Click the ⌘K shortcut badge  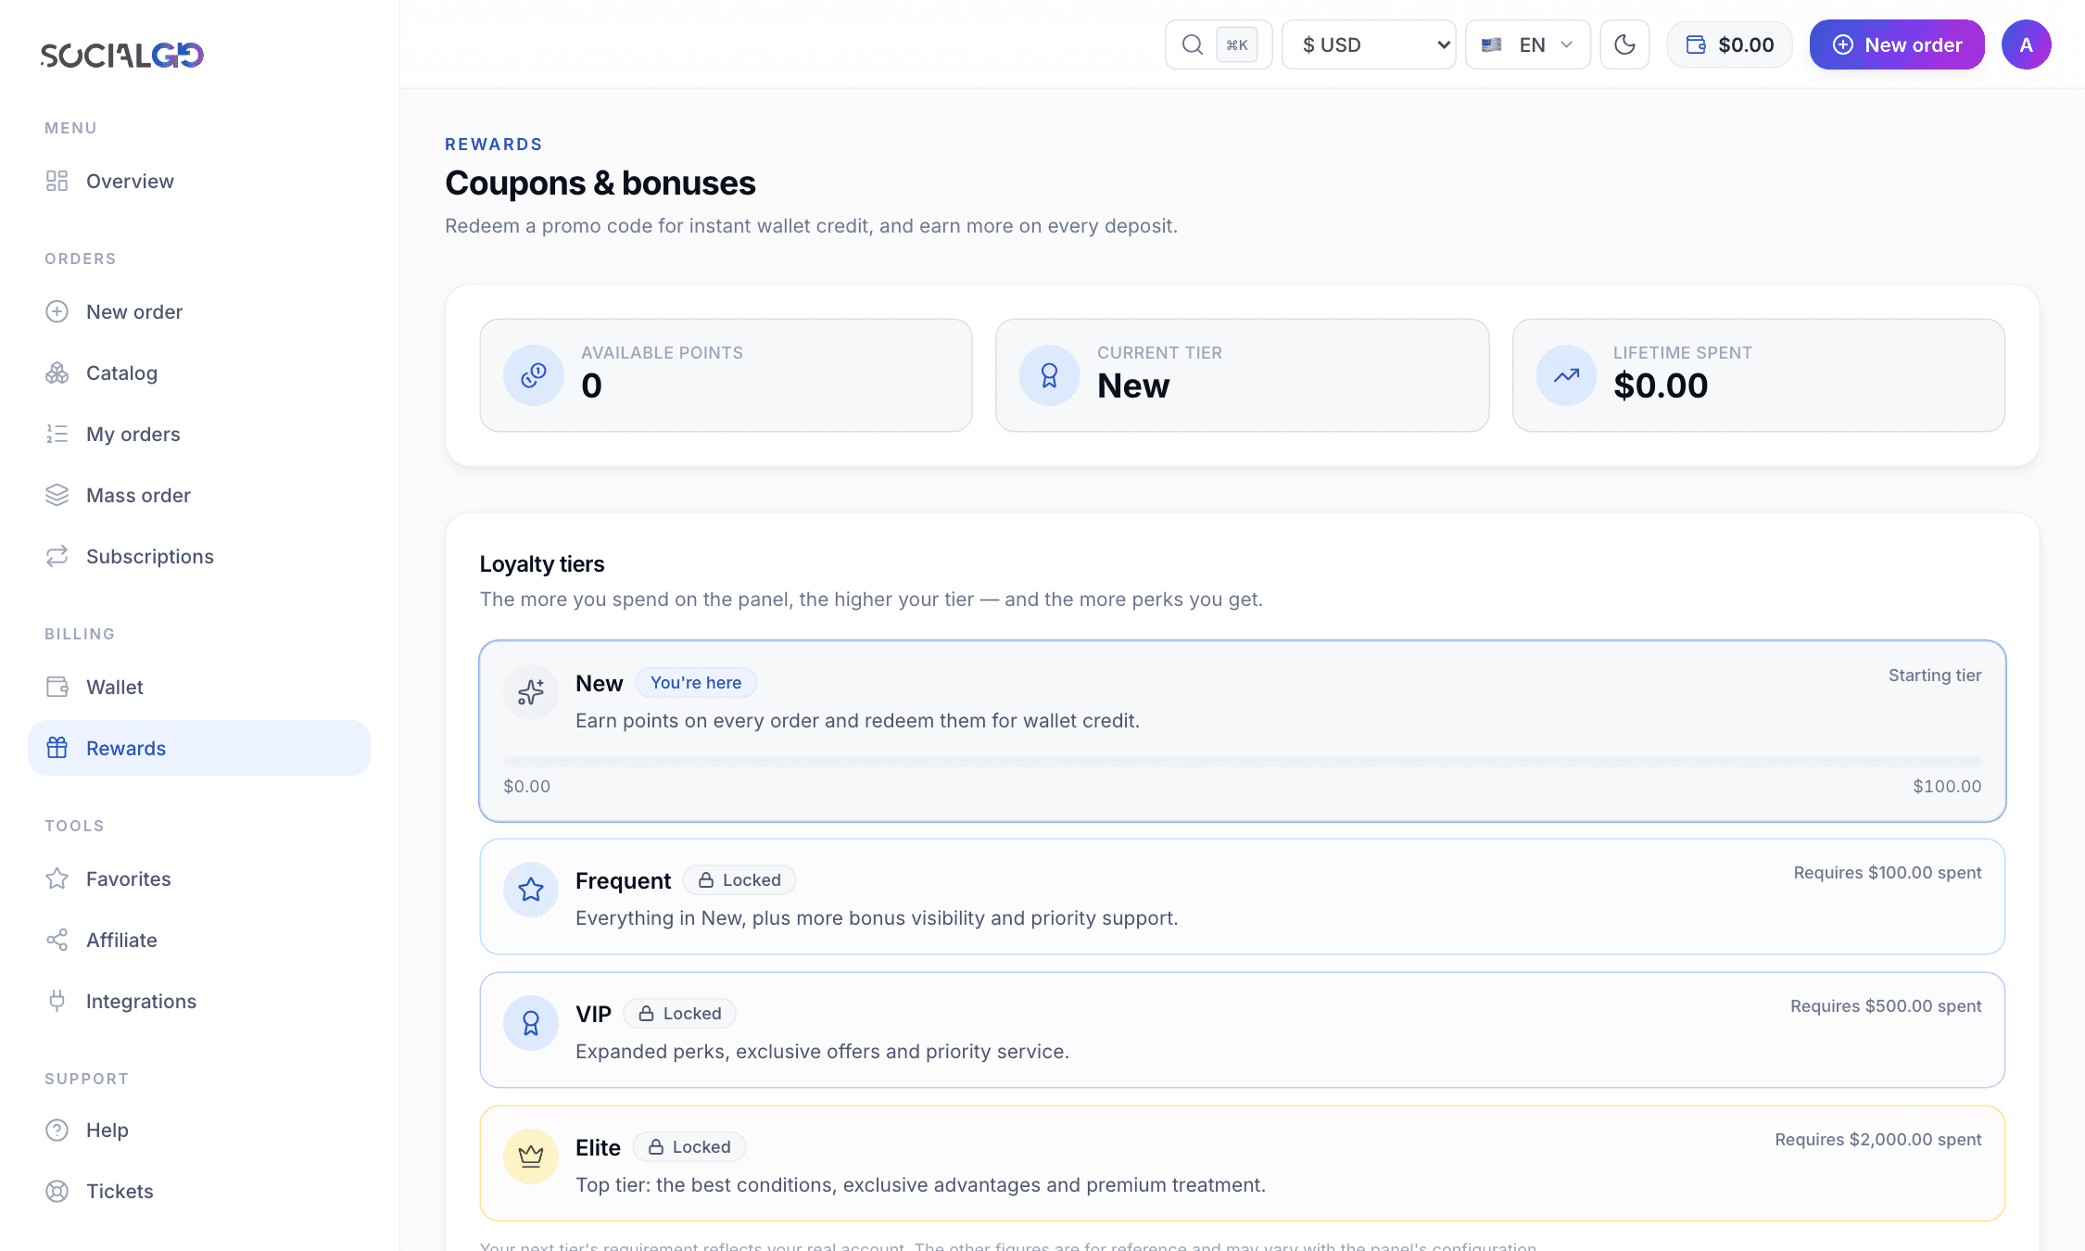[1237, 44]
